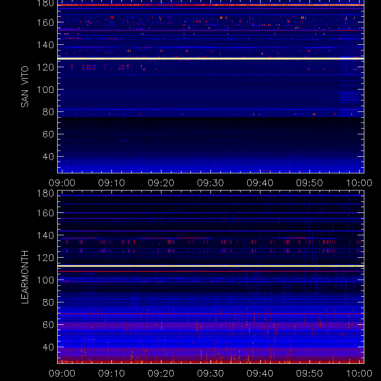Pick the 09:50 time label under San Vito plot
The height and width of the screenshot is (381, 381).
click(x=309, y=183)
